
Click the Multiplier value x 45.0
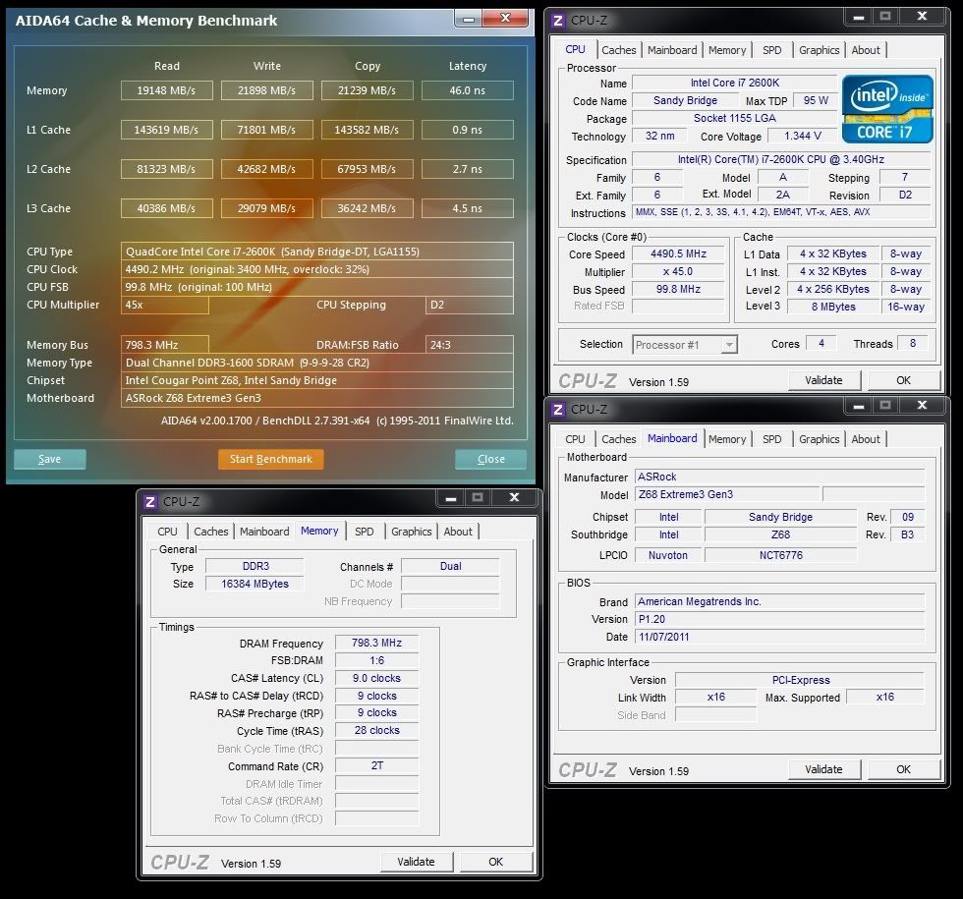click(678, 271)
